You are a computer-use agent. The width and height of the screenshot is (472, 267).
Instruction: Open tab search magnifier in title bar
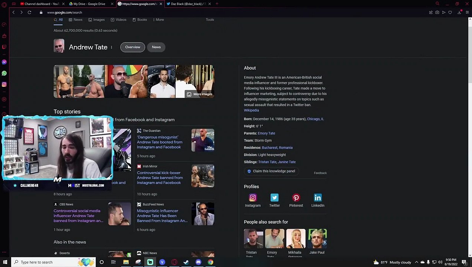click(437, 4)
